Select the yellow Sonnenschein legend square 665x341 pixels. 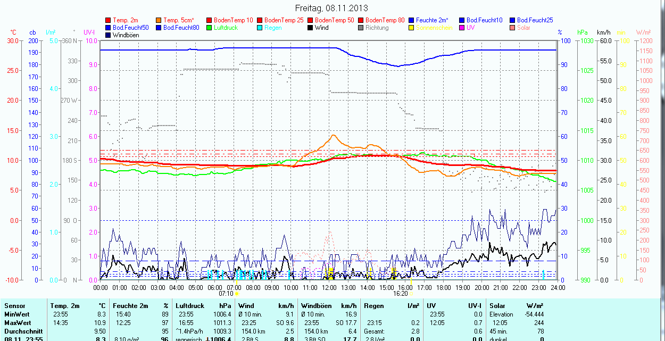pos(412,28)
